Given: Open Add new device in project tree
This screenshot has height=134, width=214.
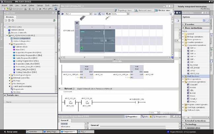Looking at the screenshot, I should [17, 30].
